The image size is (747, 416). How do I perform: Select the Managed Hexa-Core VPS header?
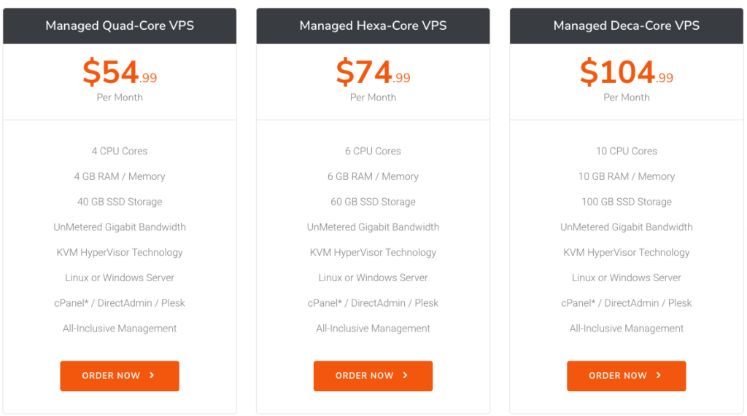pos(373,25)
